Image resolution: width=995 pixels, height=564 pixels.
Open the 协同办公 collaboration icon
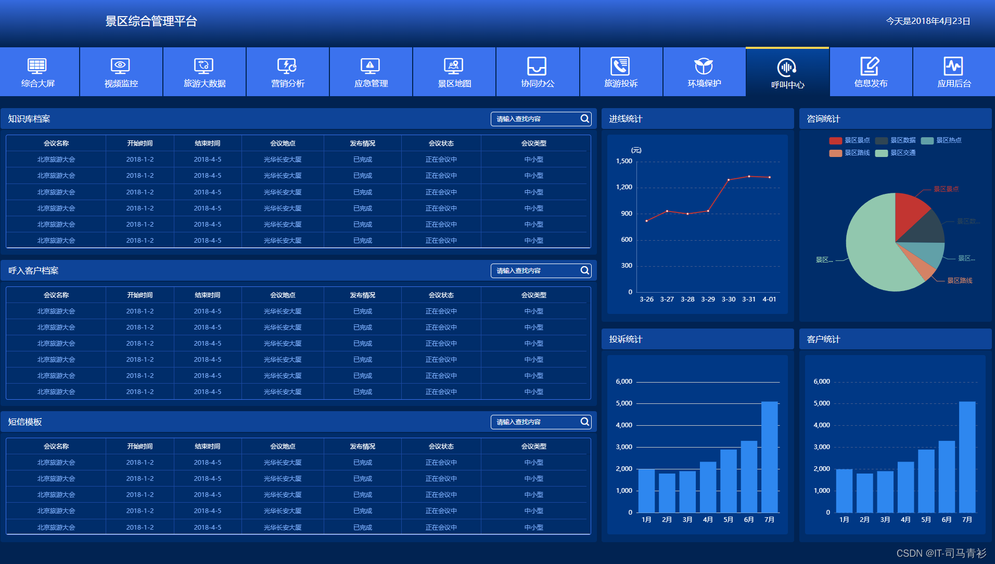tap(537, 72)
